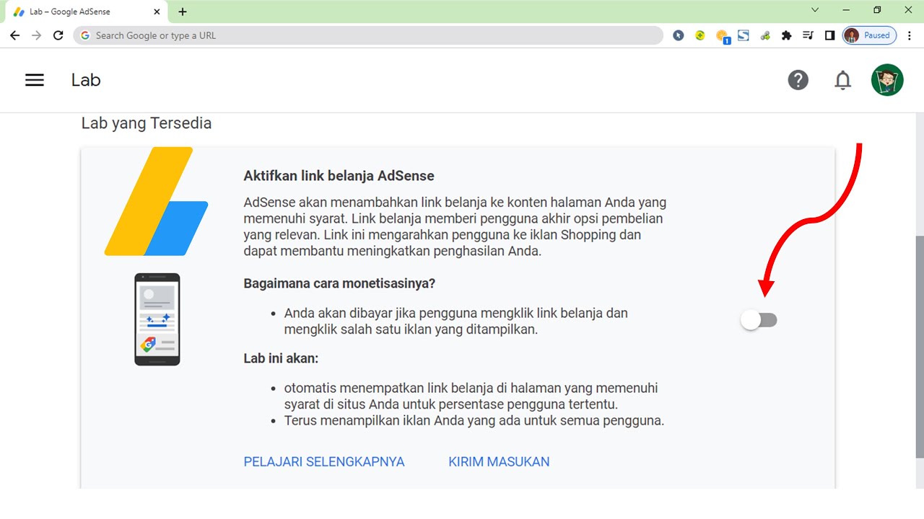The image size is (924, 519).
Task: Reload the current page
Action: point(58,35)
